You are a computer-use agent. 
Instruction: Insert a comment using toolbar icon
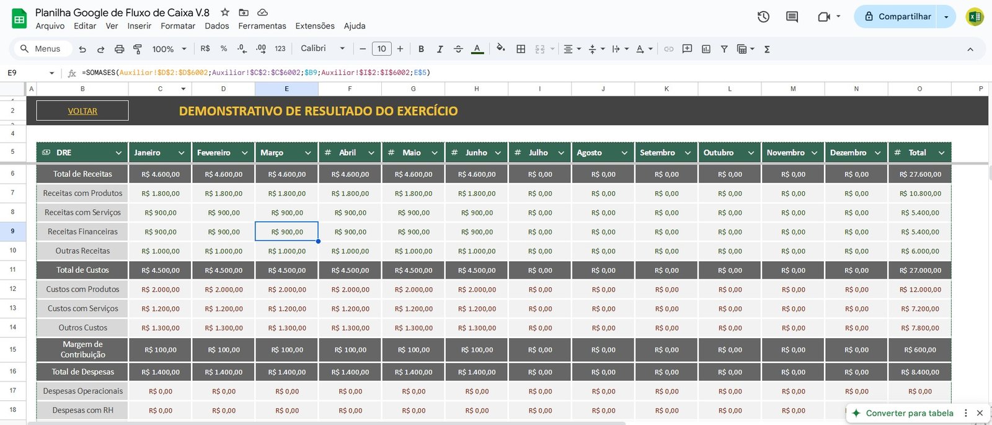click(687, 49)
